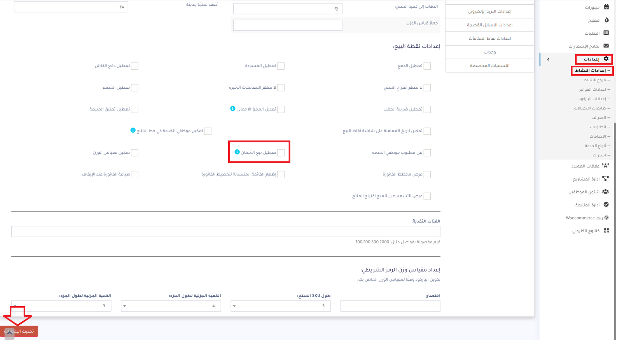This screenshot has height=340, width=622.
Task: Open the التسميات المخصصة settings tab
Action: tap(489, 66)
